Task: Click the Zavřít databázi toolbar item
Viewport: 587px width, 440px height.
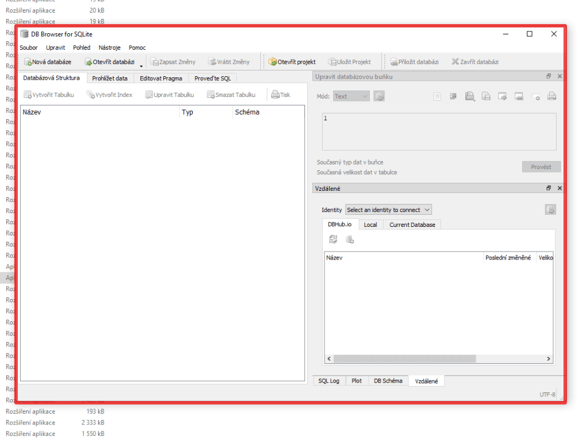Action: coord(475,62)
